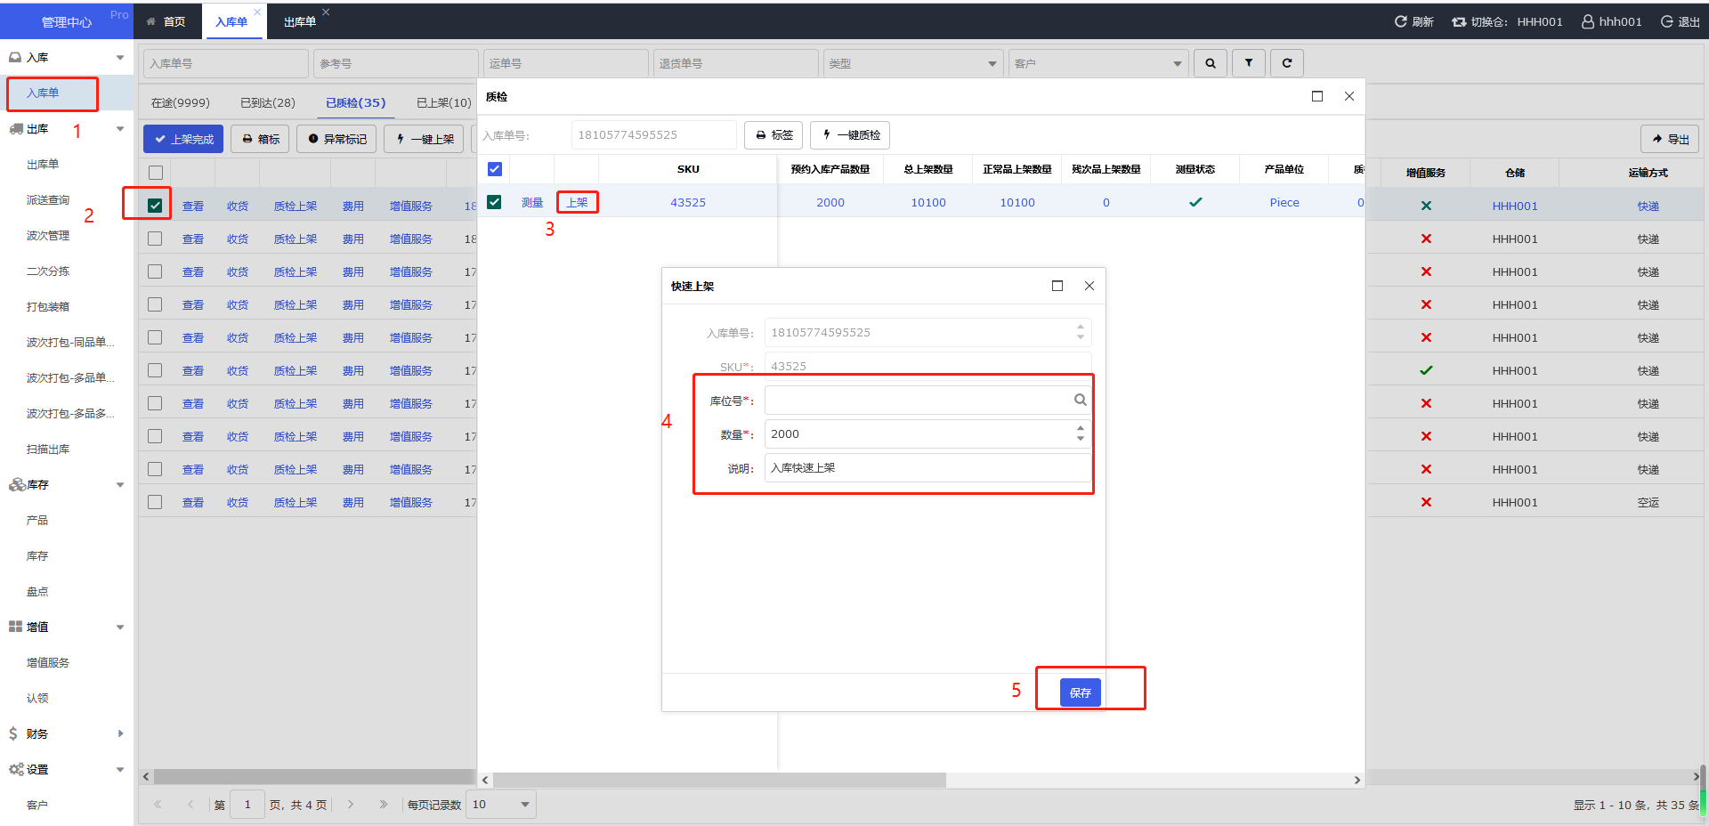Viewport: 1709px width, 826px height.
Task: Uncheck the SKU 43525 row checkbox
Action: [x=495, y=202]
